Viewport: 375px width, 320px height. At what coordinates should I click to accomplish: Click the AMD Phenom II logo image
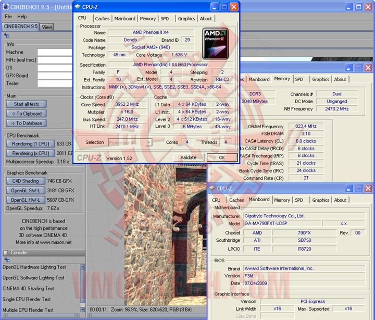(215, 44)
